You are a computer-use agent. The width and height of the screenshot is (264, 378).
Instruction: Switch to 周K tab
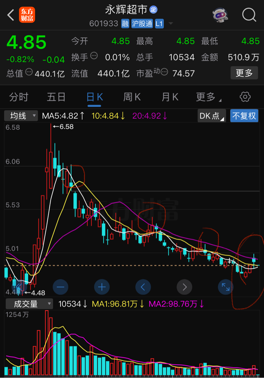pyautogui.click(x=132, y=97)
